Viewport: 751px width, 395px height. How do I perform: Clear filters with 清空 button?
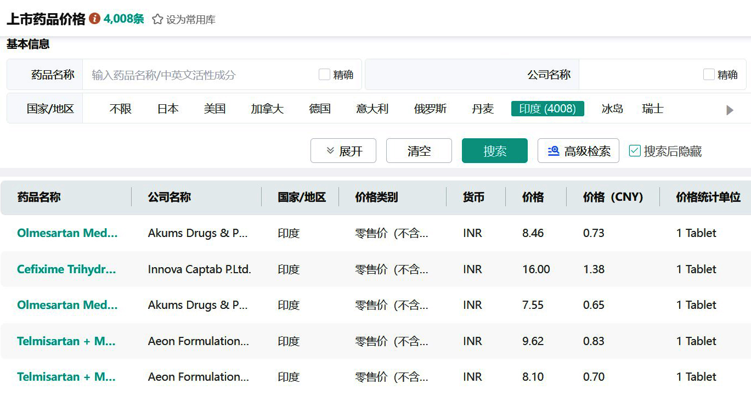[x=419, y=151]
